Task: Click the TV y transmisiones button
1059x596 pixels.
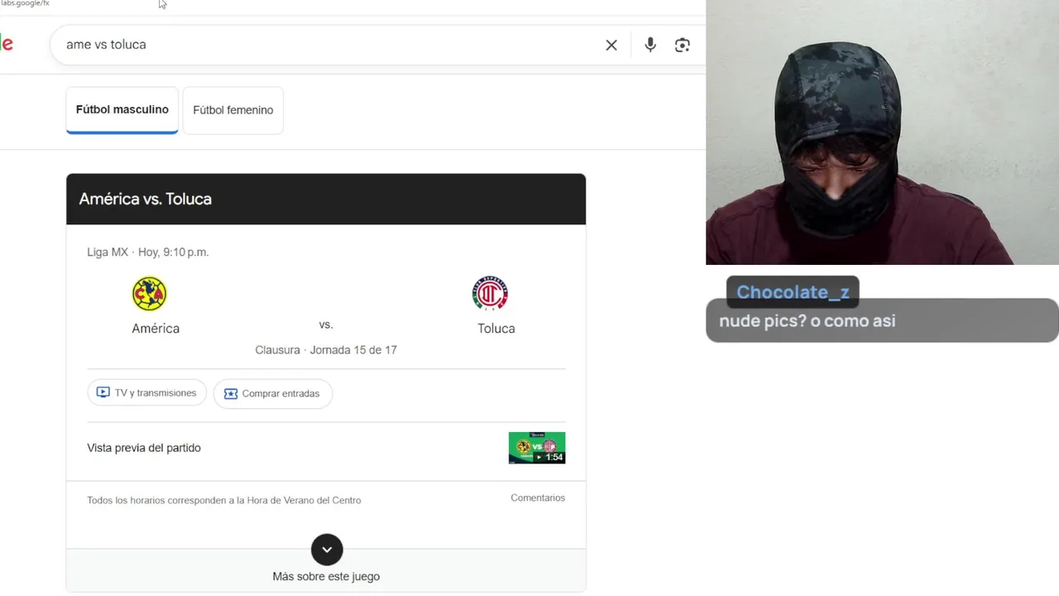Action: click(147, 393)
